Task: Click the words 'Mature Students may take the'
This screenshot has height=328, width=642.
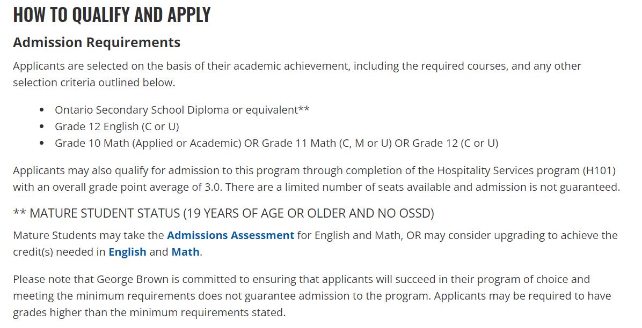Action: pyautogui.click(x=89, y=236)
